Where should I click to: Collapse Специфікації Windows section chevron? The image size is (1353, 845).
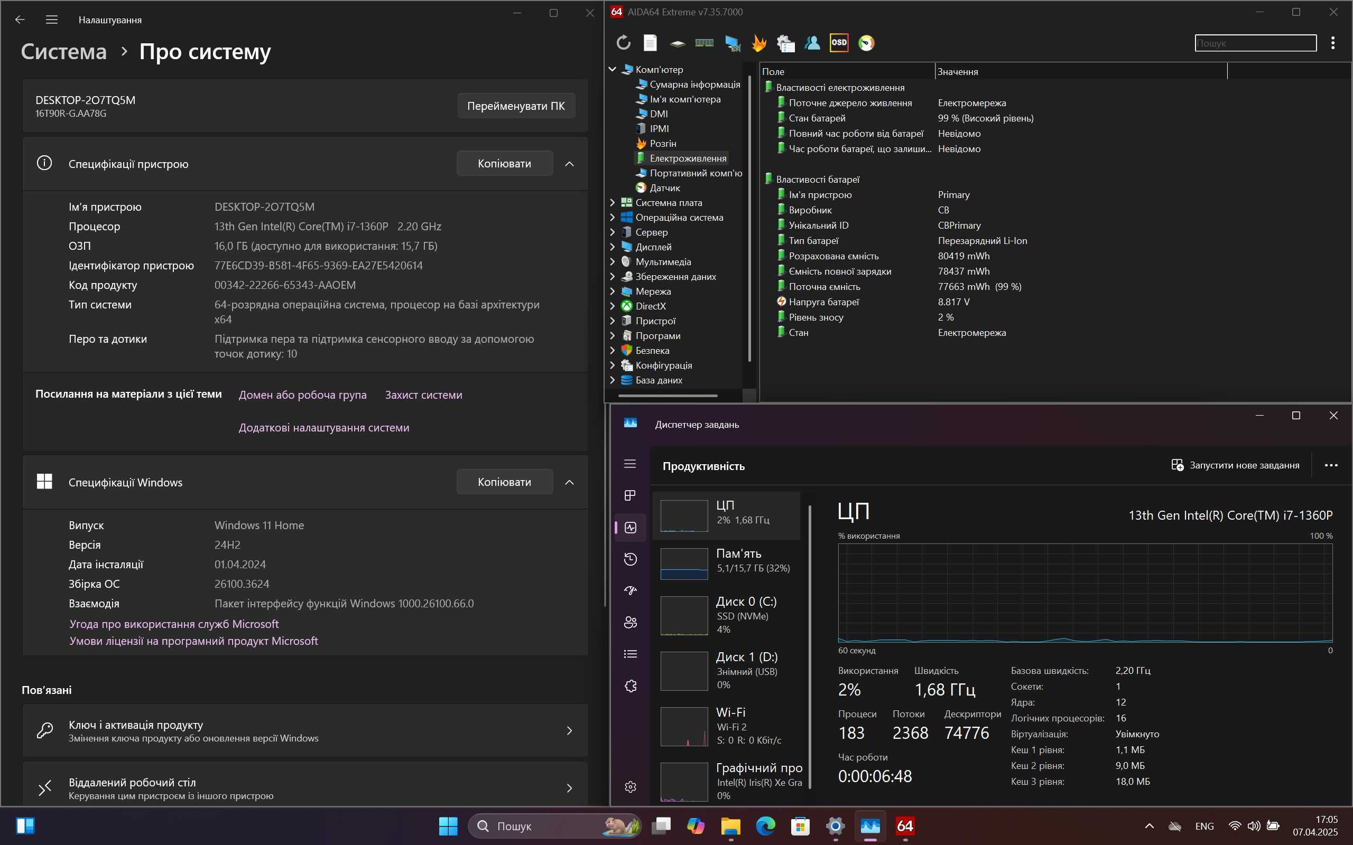(x=569, y=482)
